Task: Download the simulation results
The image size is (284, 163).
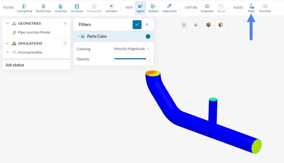Action: 265,8
